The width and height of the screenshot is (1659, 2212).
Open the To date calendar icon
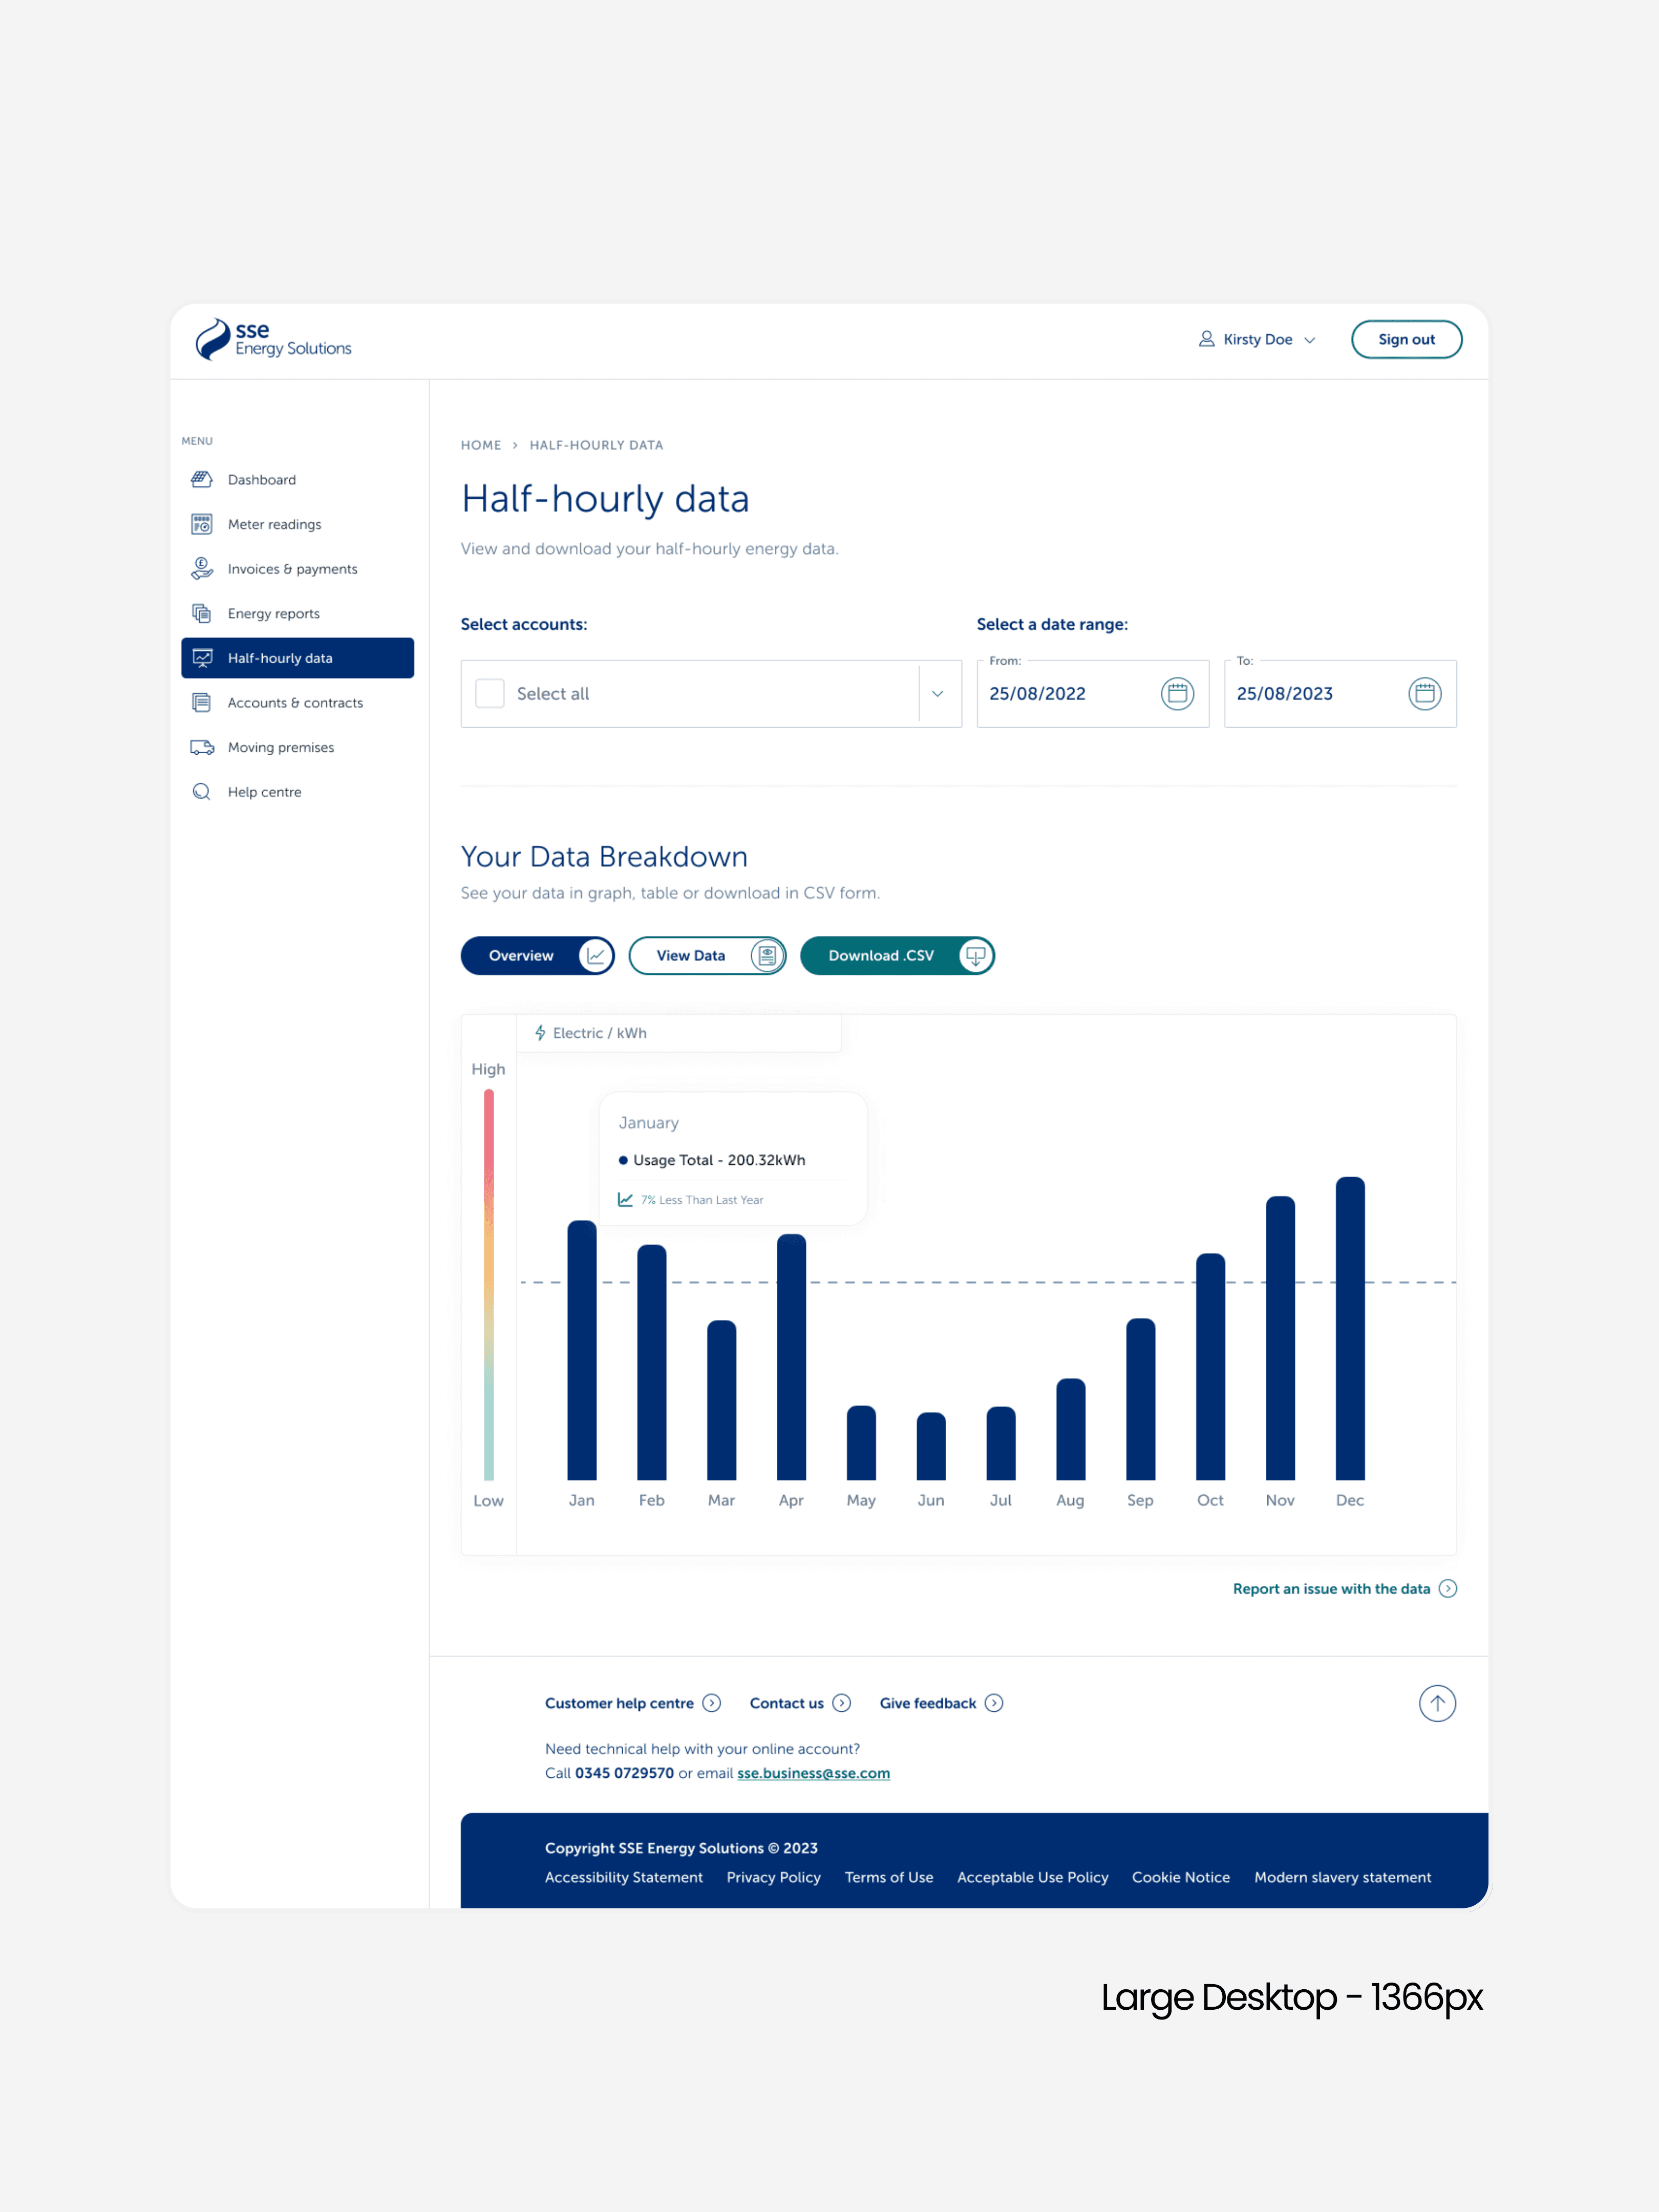[x=1424, y=693]
